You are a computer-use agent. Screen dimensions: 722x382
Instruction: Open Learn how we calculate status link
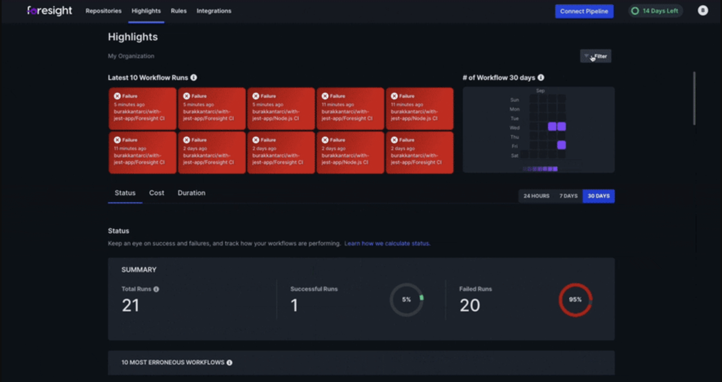click(387, 244)
